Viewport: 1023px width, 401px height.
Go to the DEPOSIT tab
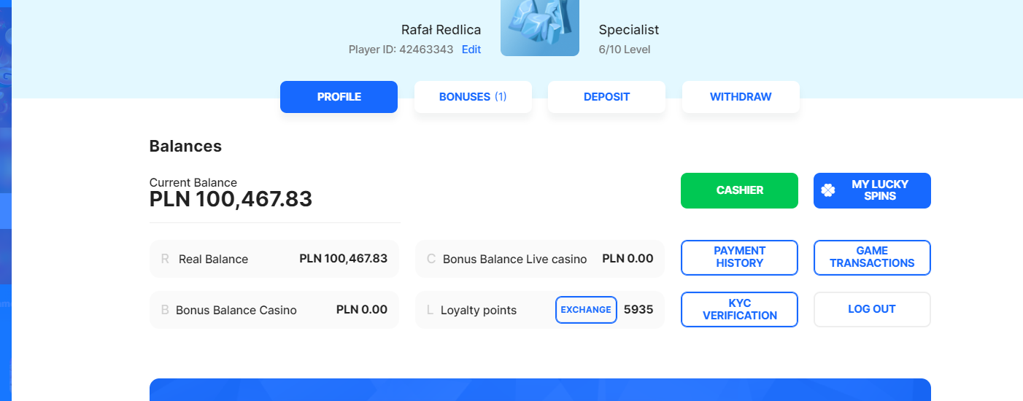click(x=606, y=97)
